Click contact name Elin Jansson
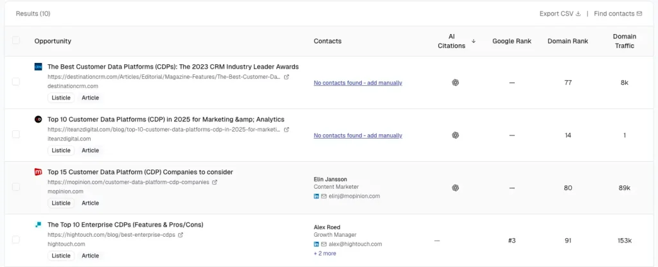The width and height of the screenshot is (658, 267). 330,180
